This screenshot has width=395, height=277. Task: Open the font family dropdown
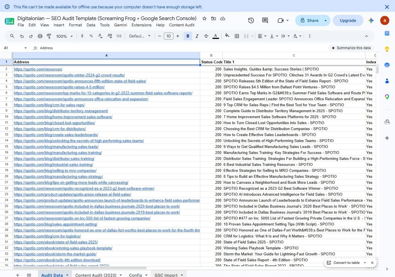click(x=140, y=36)
